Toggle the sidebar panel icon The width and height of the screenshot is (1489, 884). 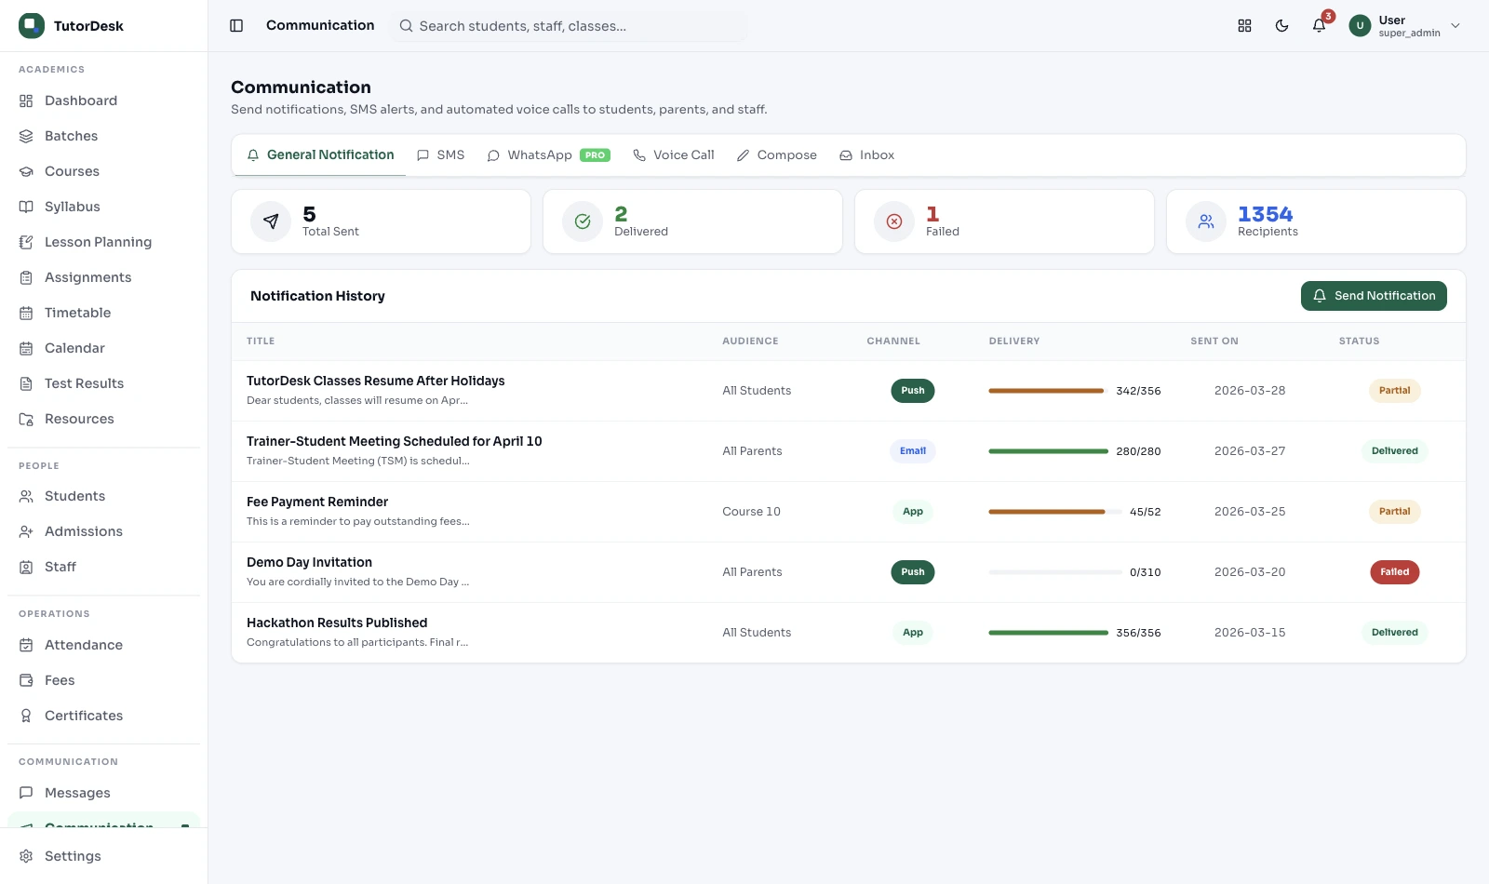pyautogui.click(x=236, y=26)
